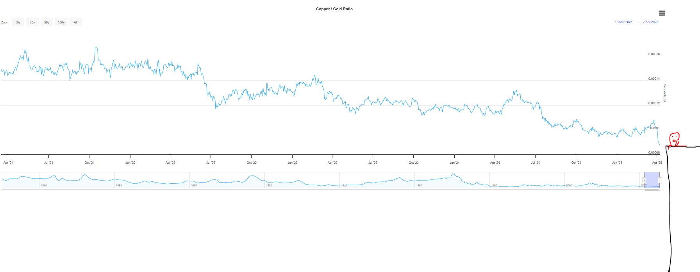Click the 0.00008 y-axis label
The image size is (700, 272).
coord(654,152)
